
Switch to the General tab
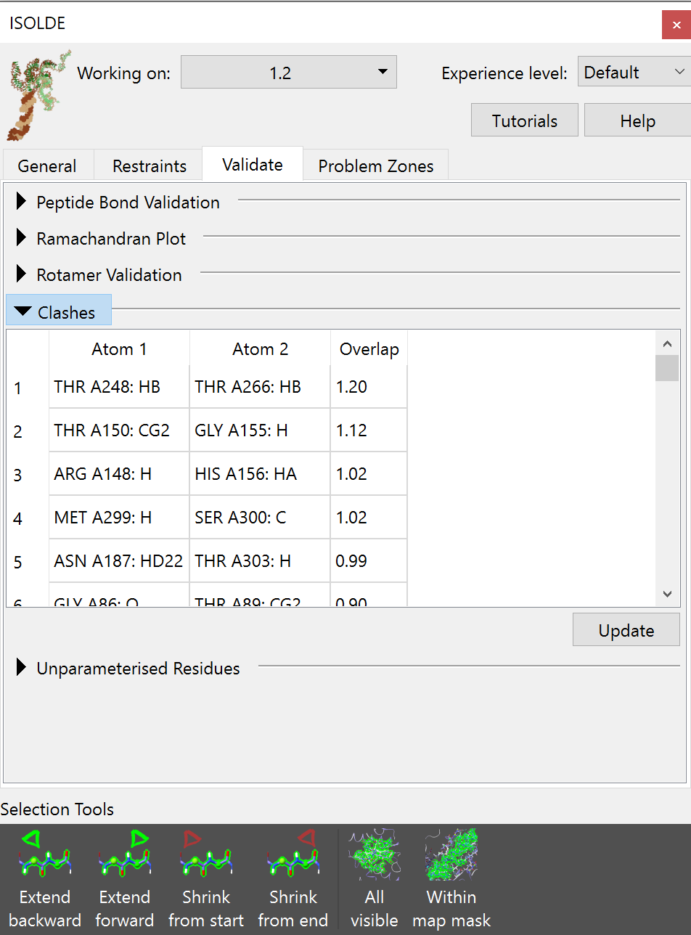47,166
